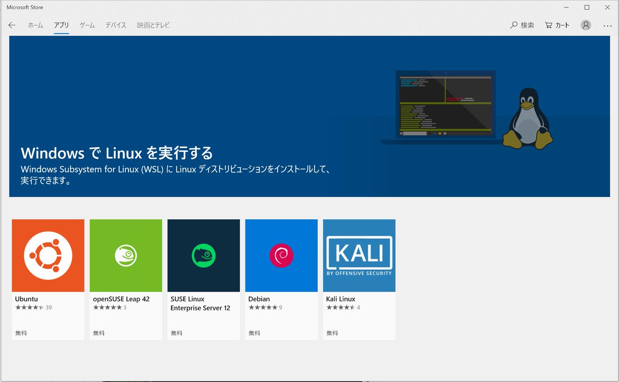The width and height of the screenshot is (619, 382).
Task: Open the 映画とテレビ tab
Action: 153,25
